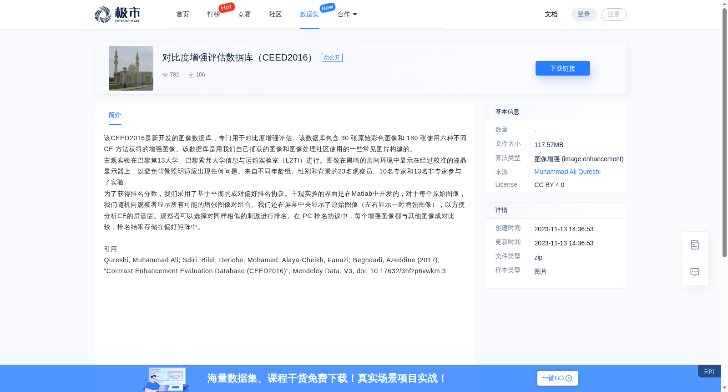The height and width of the screenshot is (392, 728).
Task: Click the CC BY 4.0 license value
Action: coord(550,185)
